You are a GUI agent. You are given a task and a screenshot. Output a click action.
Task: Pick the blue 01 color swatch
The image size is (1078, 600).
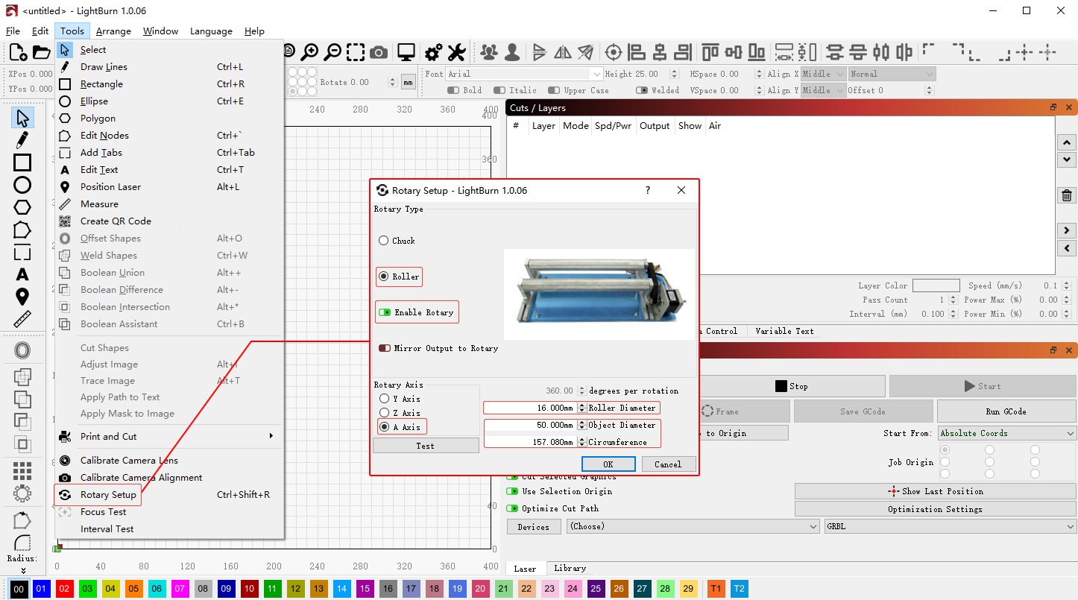pos(42,589)
